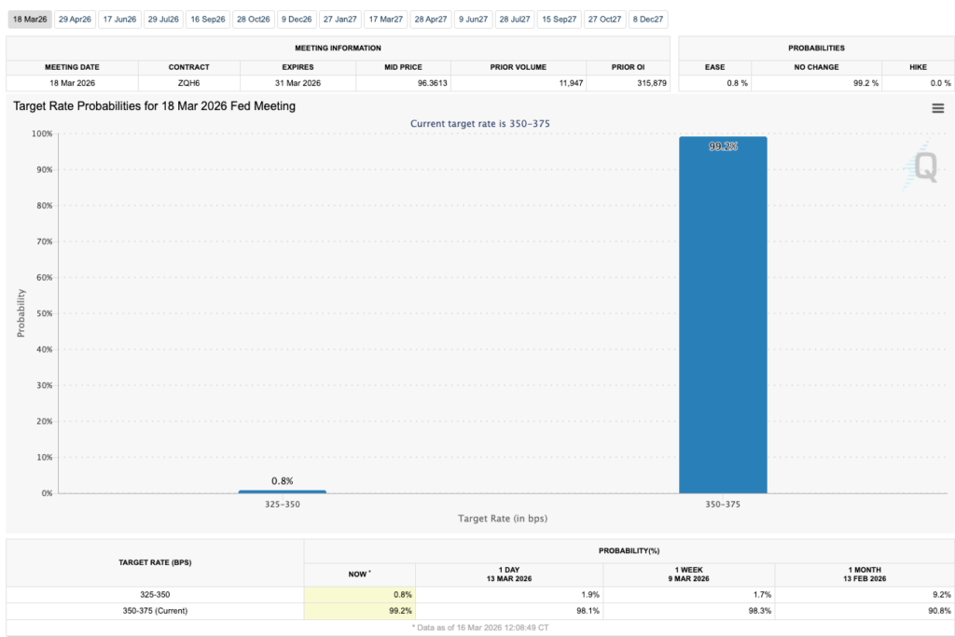
Task: Go to the 29 Jul26 meeting tab
Action: 163,19
